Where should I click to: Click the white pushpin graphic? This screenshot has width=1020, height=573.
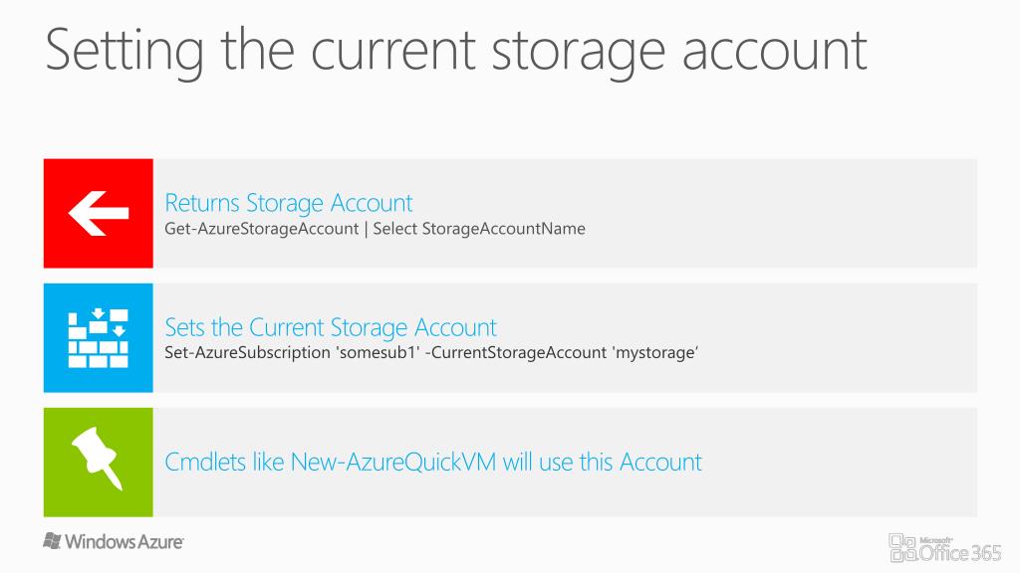point(97,458)
